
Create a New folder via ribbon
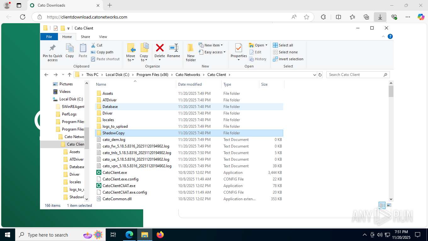(x=191, y=53)
